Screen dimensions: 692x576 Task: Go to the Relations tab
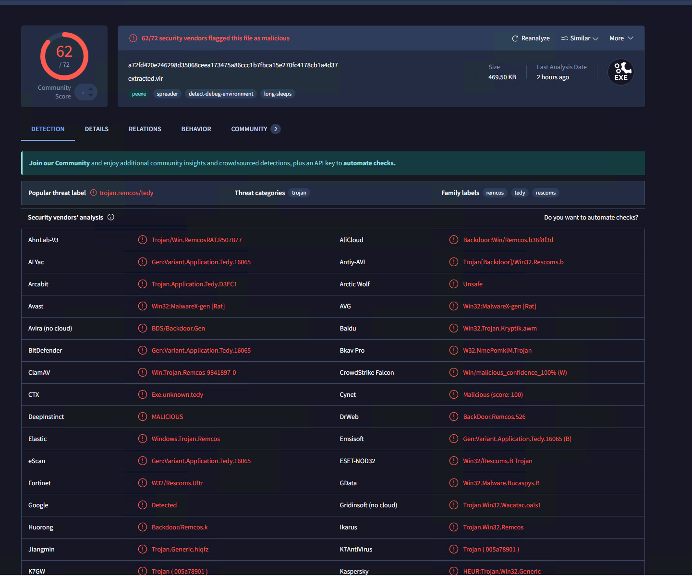[x=145, y=129]
